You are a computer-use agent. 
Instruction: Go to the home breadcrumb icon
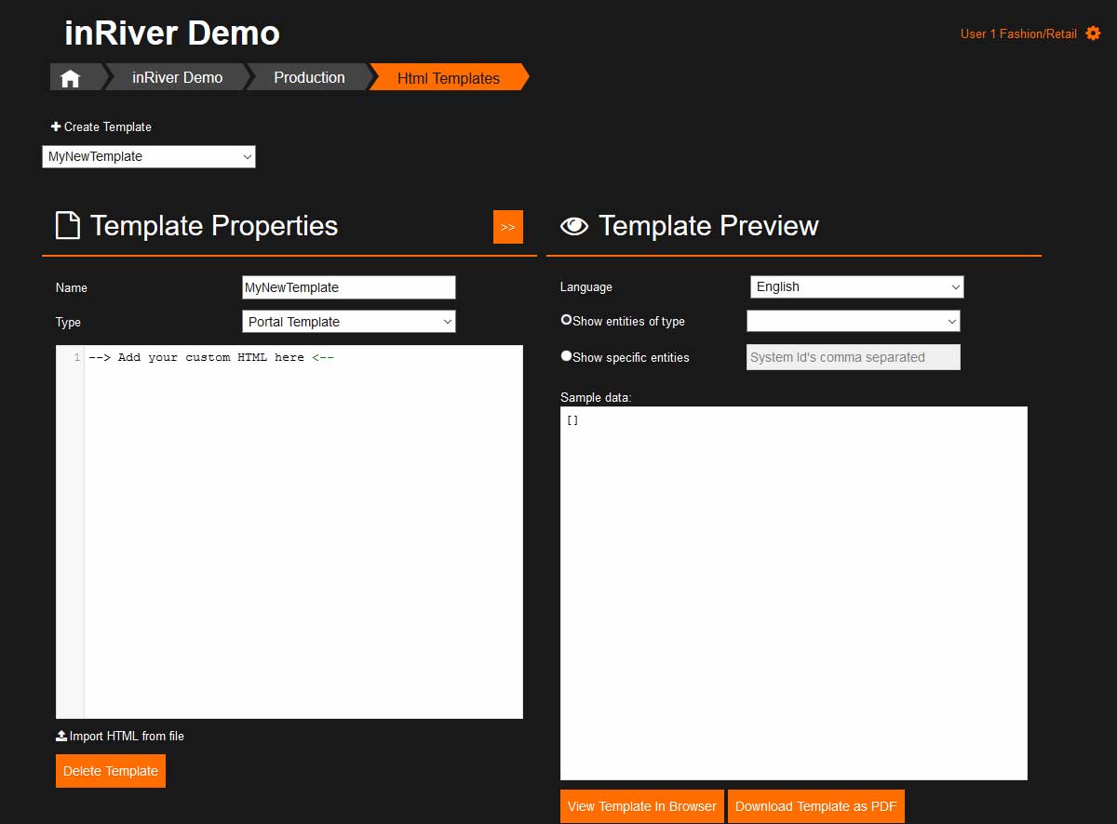(x=70, y=78)
